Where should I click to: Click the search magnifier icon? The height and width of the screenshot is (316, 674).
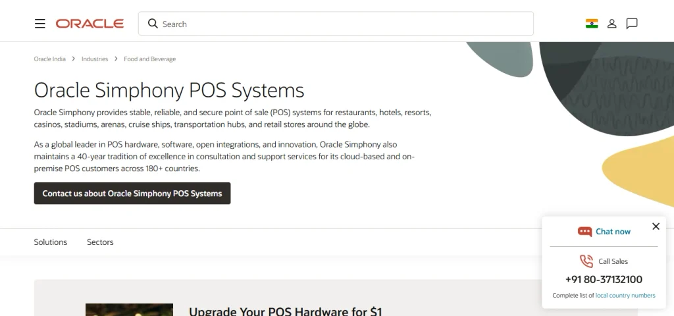tap(153, 23)
